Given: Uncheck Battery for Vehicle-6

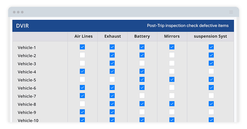Looking at the screenshot, I should [142, 87].
